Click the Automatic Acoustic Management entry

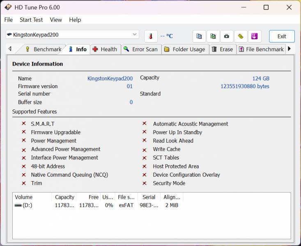tap(191, 124)
